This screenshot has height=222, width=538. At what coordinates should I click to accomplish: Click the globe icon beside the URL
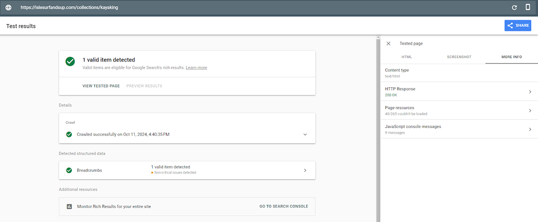click(9, 8)
